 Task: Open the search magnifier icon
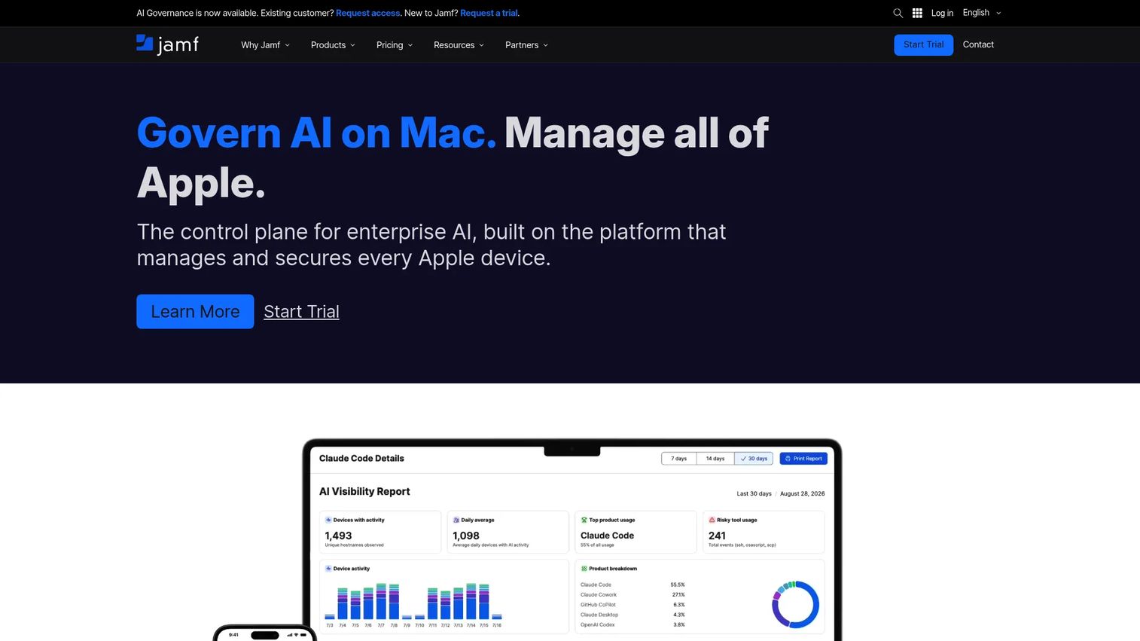[x=898, y=13]
